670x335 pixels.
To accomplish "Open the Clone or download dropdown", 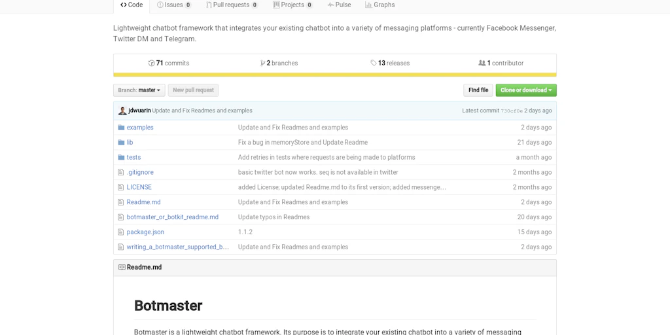I will click(526, 90).
